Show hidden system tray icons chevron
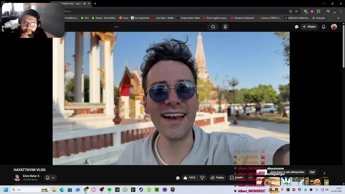This screenshot has width=345, height=194. coord(265,190)
